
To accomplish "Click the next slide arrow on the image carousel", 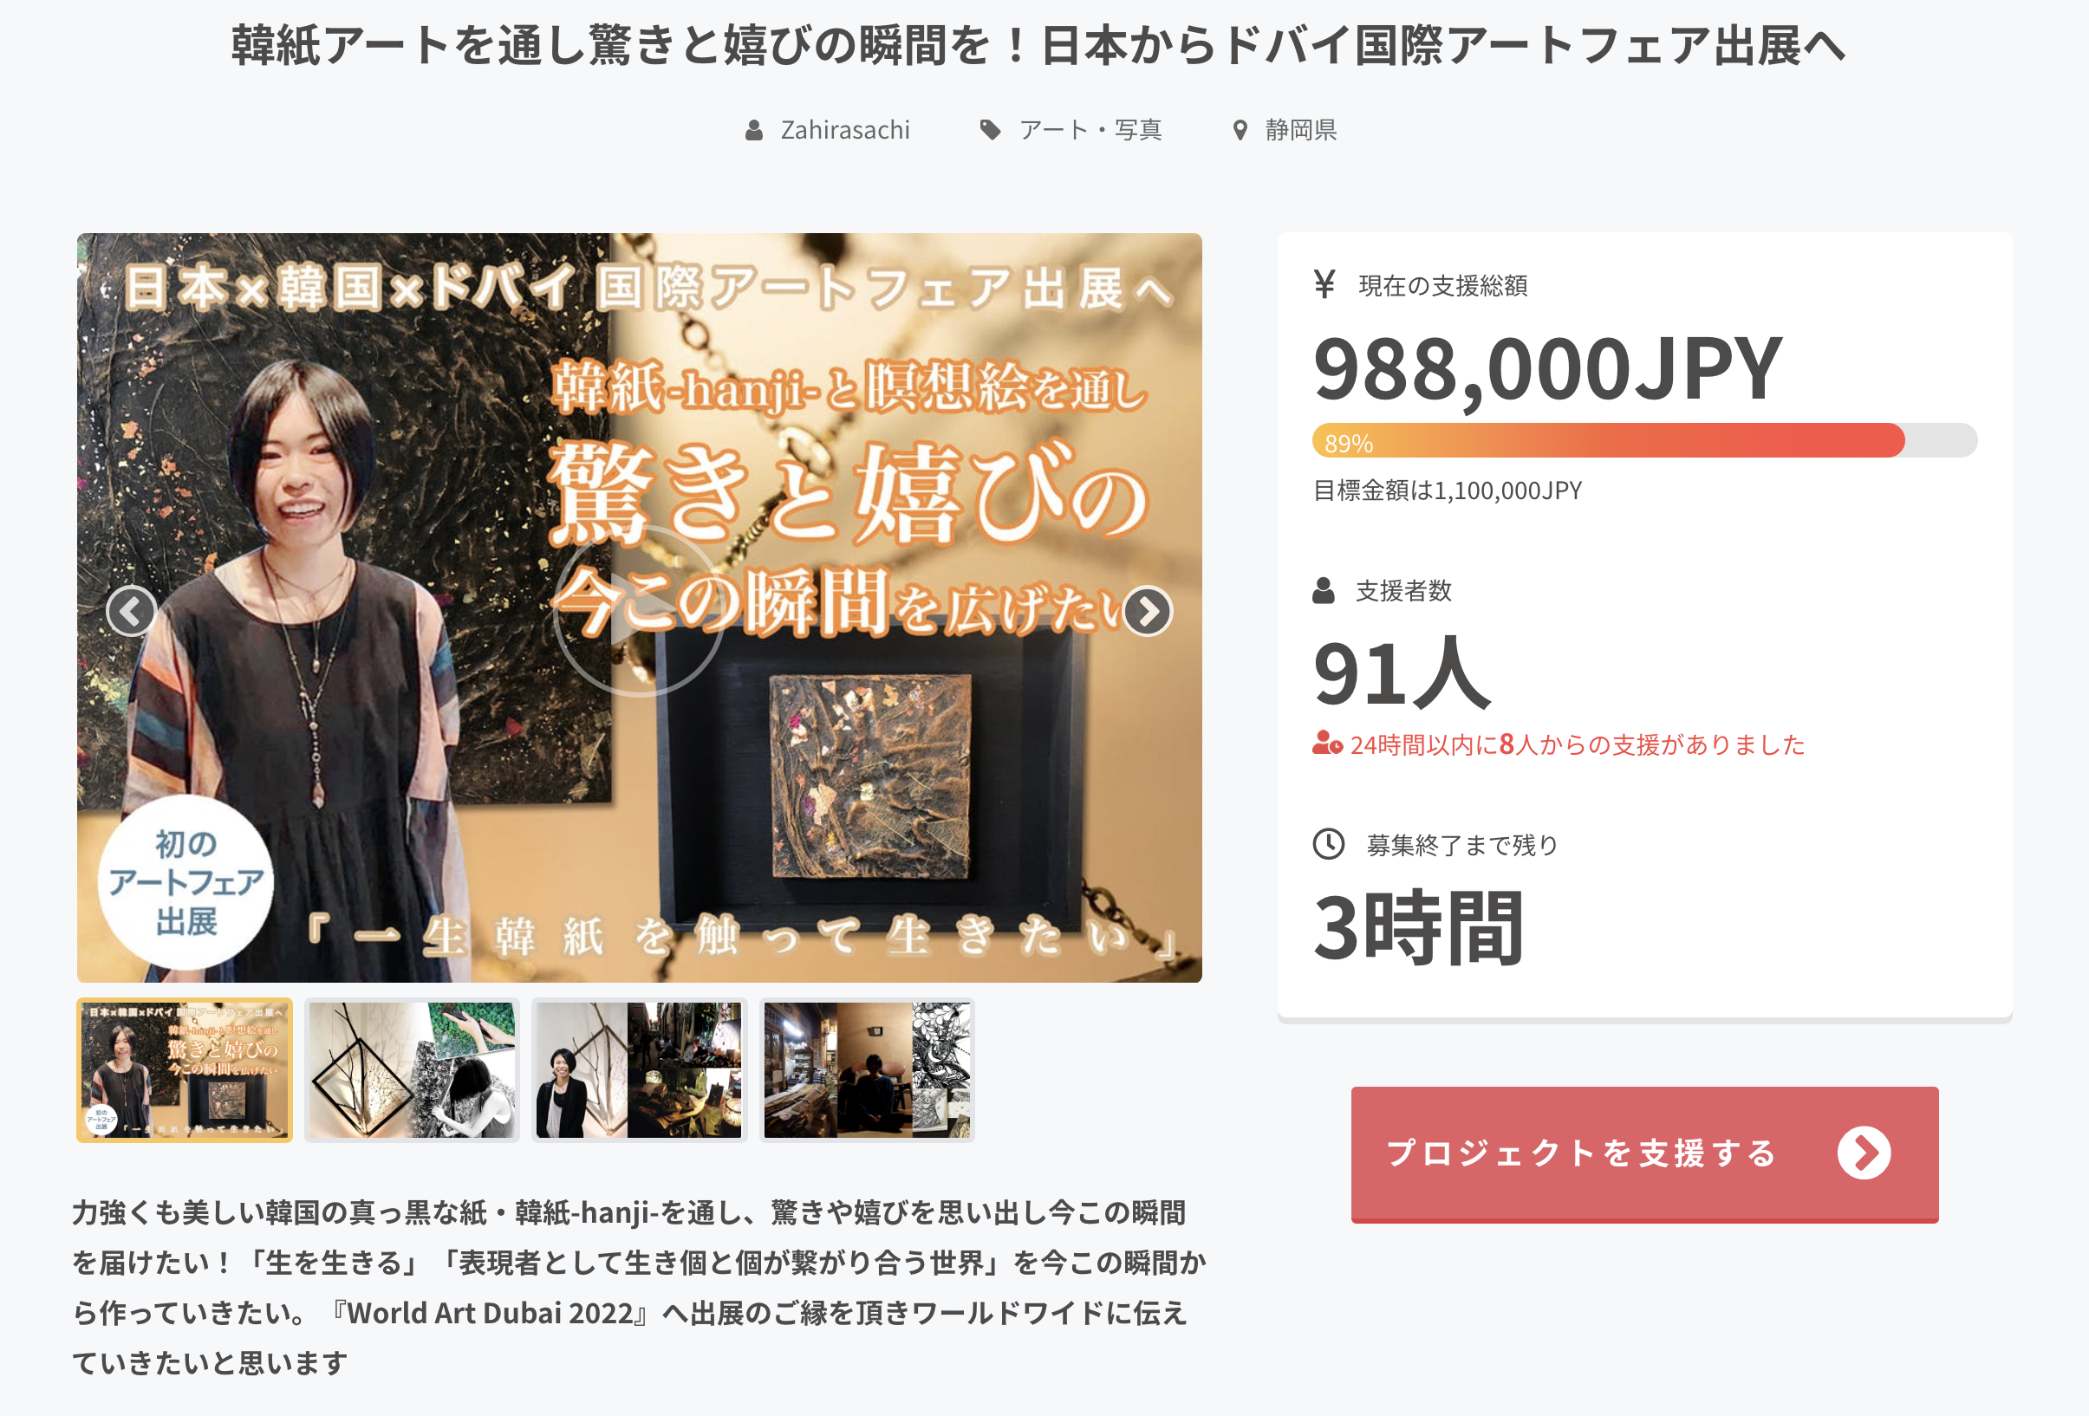I will (x=1148, y=611).
